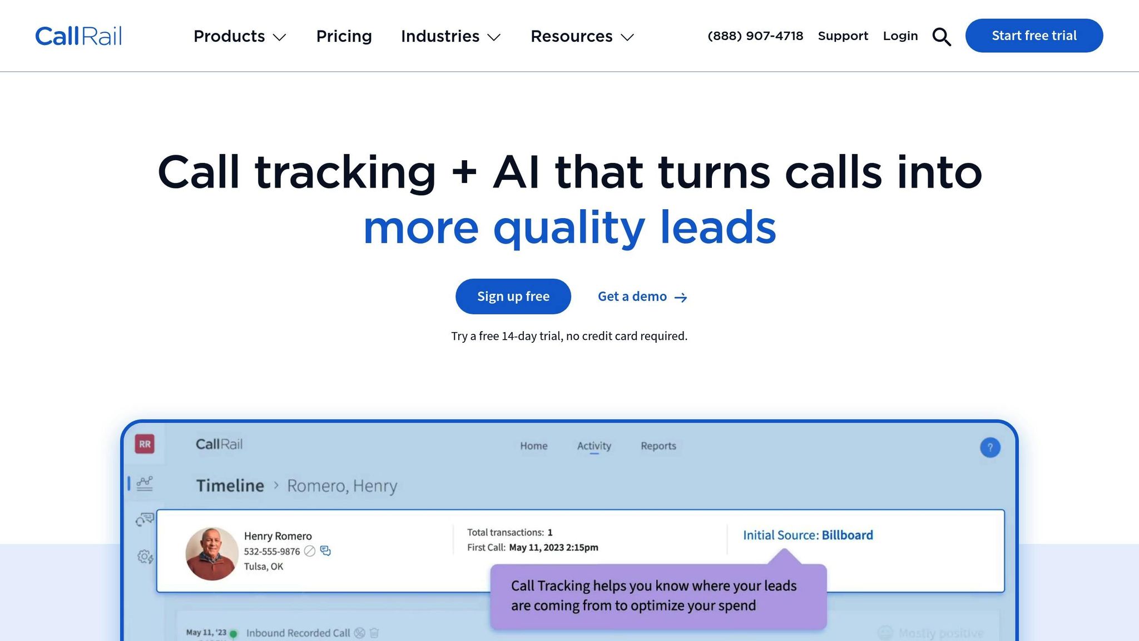
Task: Click the CallRail logo inside the dashboard
Action: 219,444
